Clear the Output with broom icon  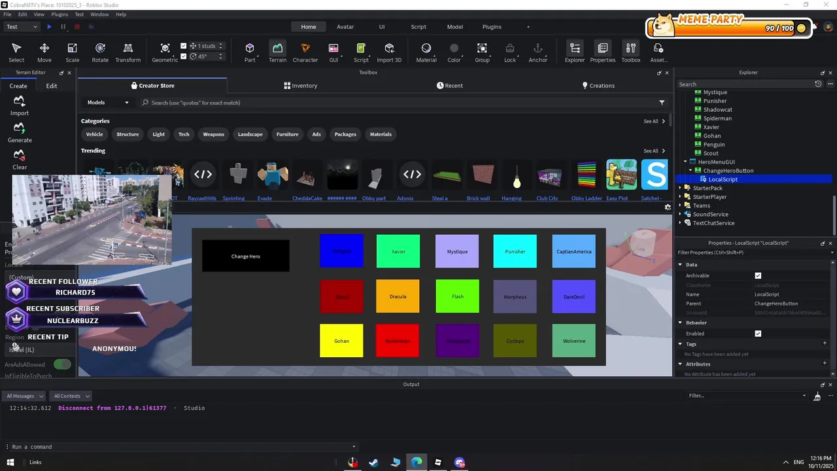[817, 396]
